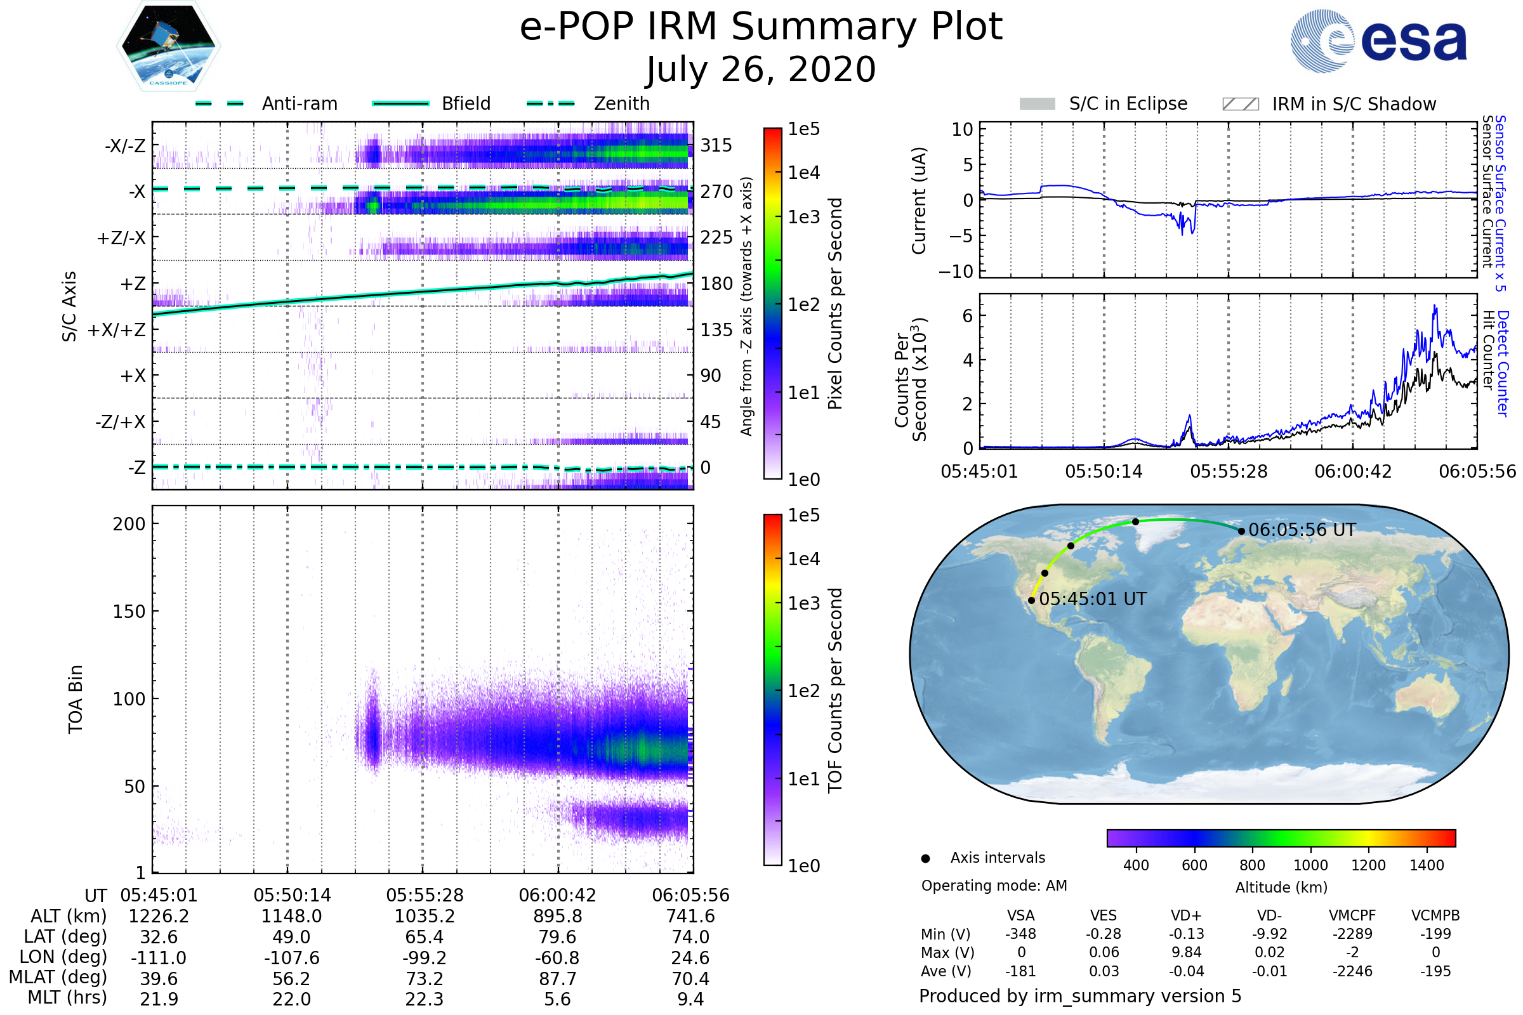Click the Bfield solid legend line
This screenshot has height=1015, width=1523.
400,103
